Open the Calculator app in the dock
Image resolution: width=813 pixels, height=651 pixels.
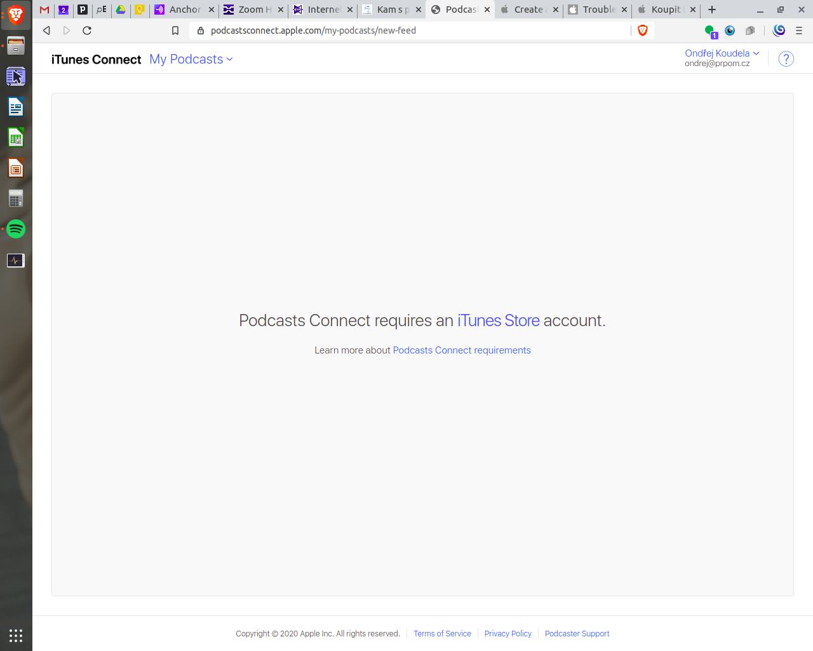pos(16,198)
